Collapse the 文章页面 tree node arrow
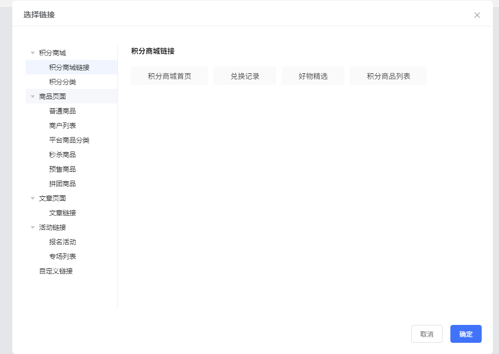 33,199
